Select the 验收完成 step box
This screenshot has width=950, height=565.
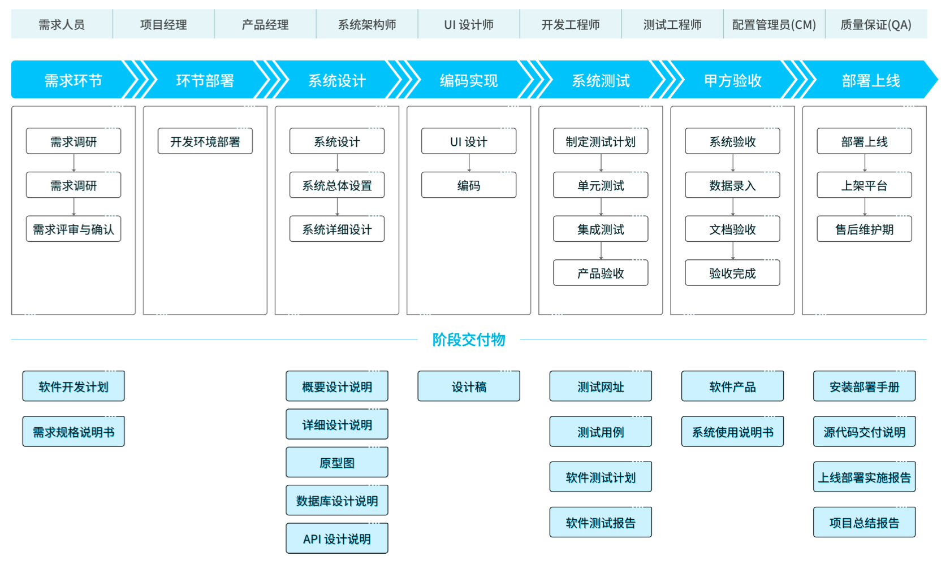pos(733,273)
